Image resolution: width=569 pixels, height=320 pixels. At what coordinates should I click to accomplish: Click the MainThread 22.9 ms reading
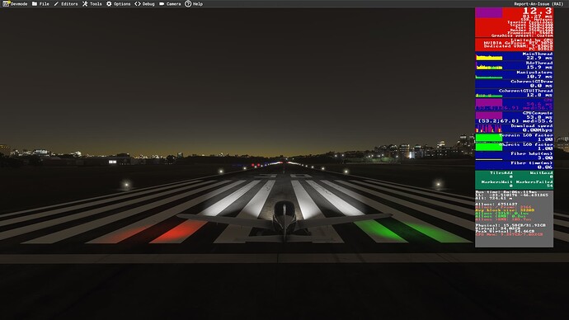tap(538, 56)
